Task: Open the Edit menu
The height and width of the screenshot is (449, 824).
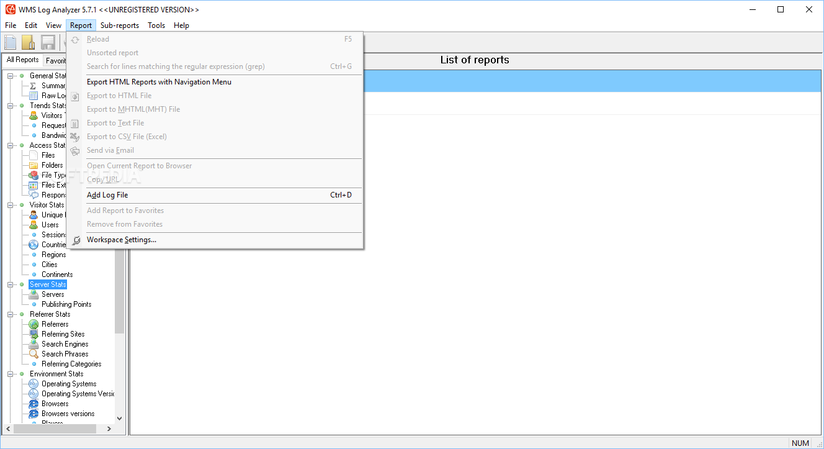Action: [x=31, y=25]
